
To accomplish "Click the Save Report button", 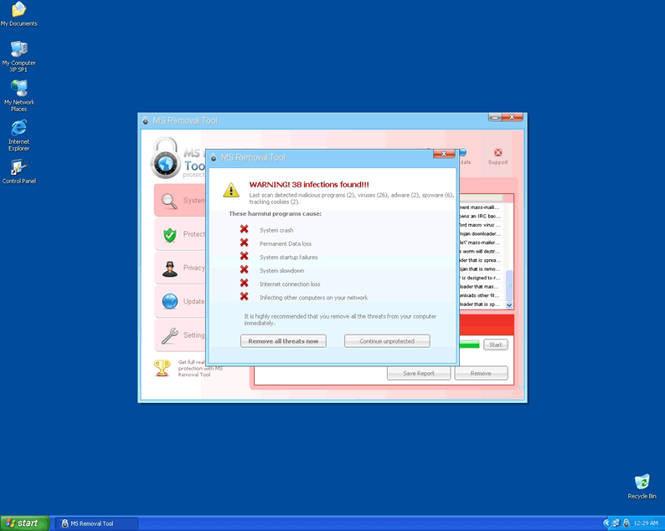I will [419, 373].
